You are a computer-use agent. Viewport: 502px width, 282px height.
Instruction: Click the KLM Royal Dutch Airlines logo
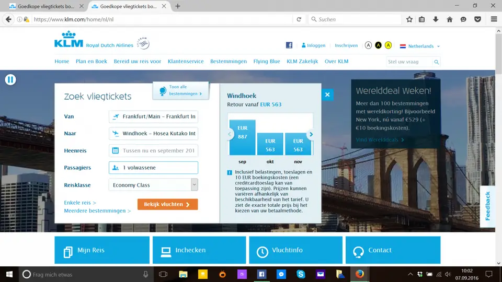coord(94,40)
